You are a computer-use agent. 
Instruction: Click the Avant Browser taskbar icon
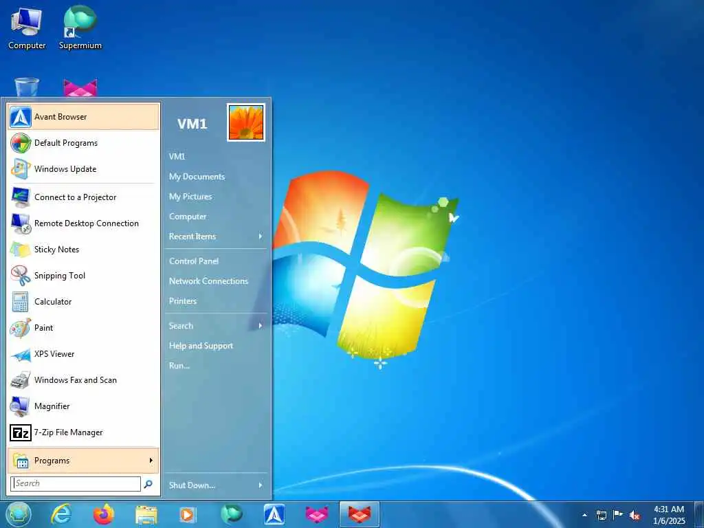[x=274, y=514]
